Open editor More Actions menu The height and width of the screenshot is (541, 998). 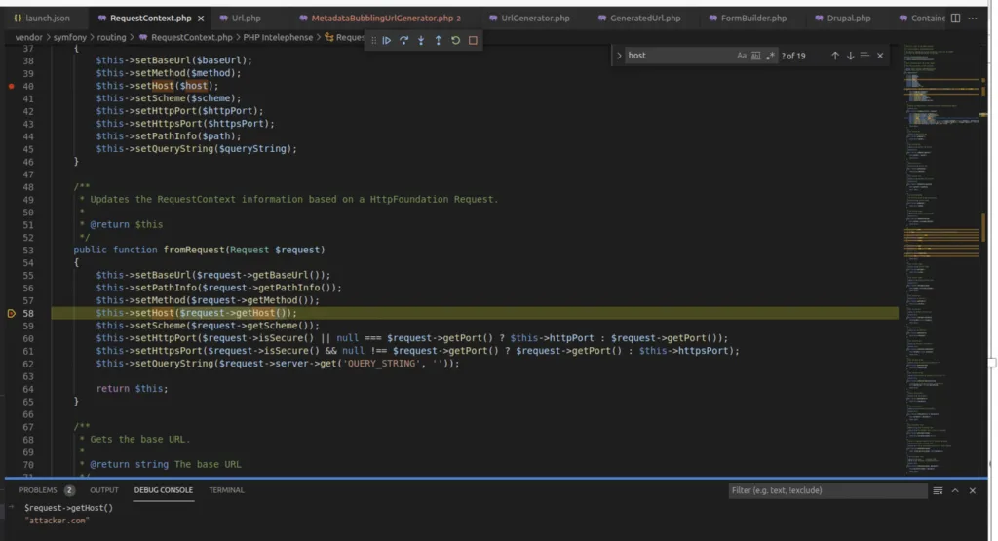point(973,18)
